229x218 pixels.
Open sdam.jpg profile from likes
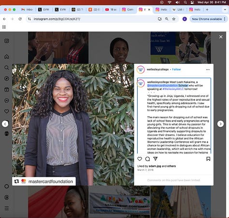click(155, 166)
